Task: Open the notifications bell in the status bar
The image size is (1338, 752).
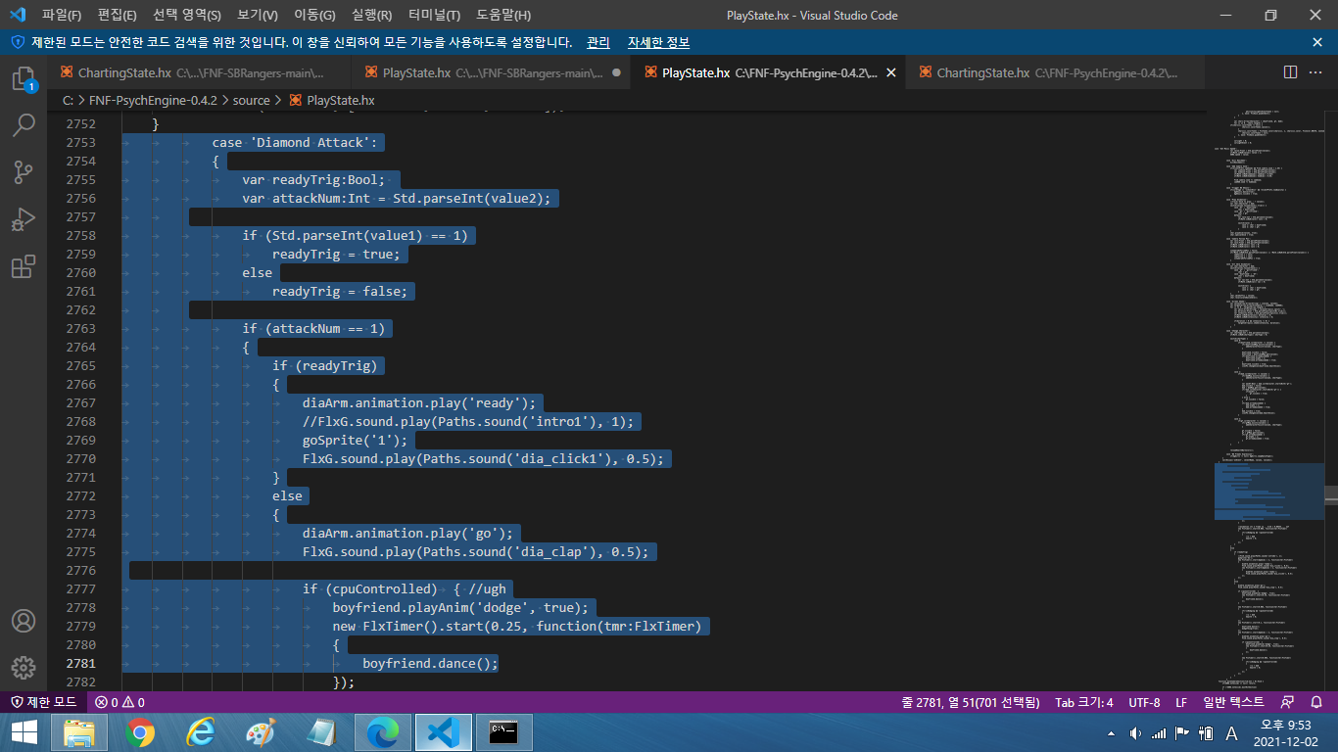Action: tap(1316, 702)
